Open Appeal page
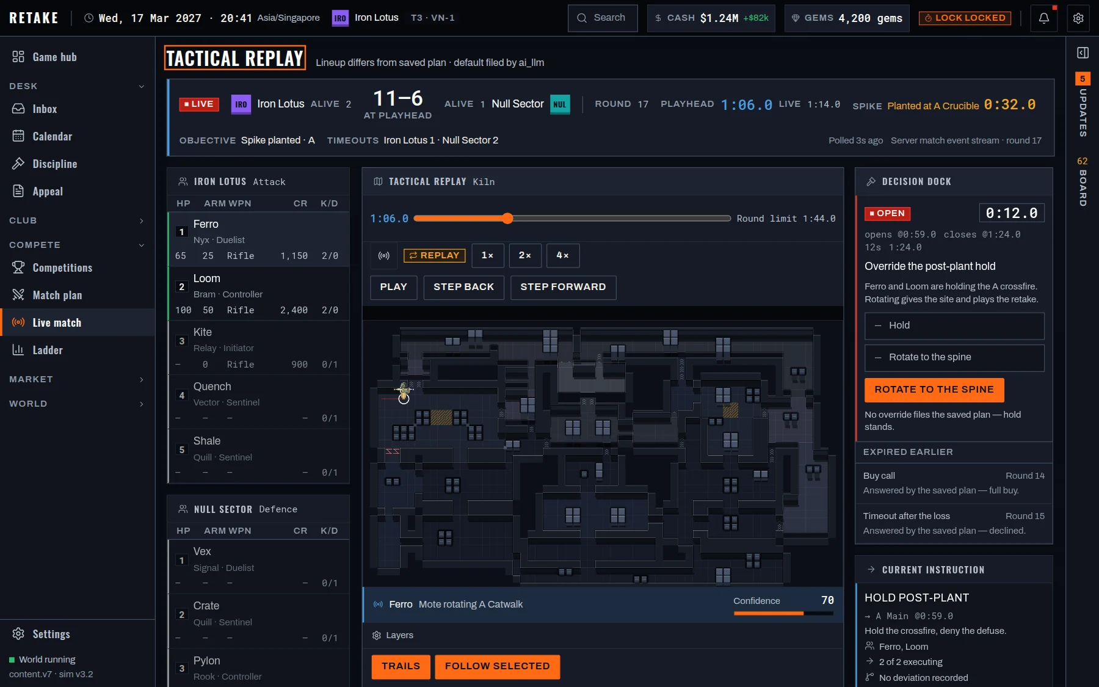 pos(78,191)
